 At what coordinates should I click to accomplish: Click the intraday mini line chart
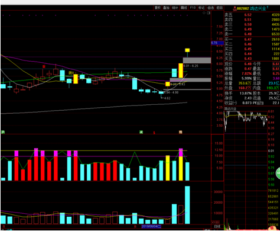click(246, 121)
